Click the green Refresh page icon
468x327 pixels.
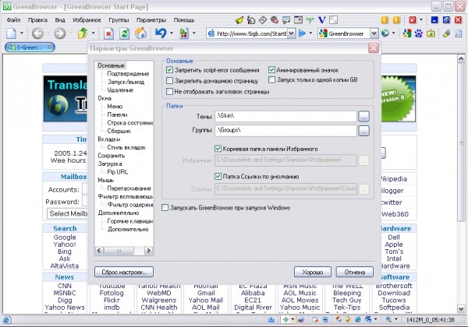coord(124,33)
